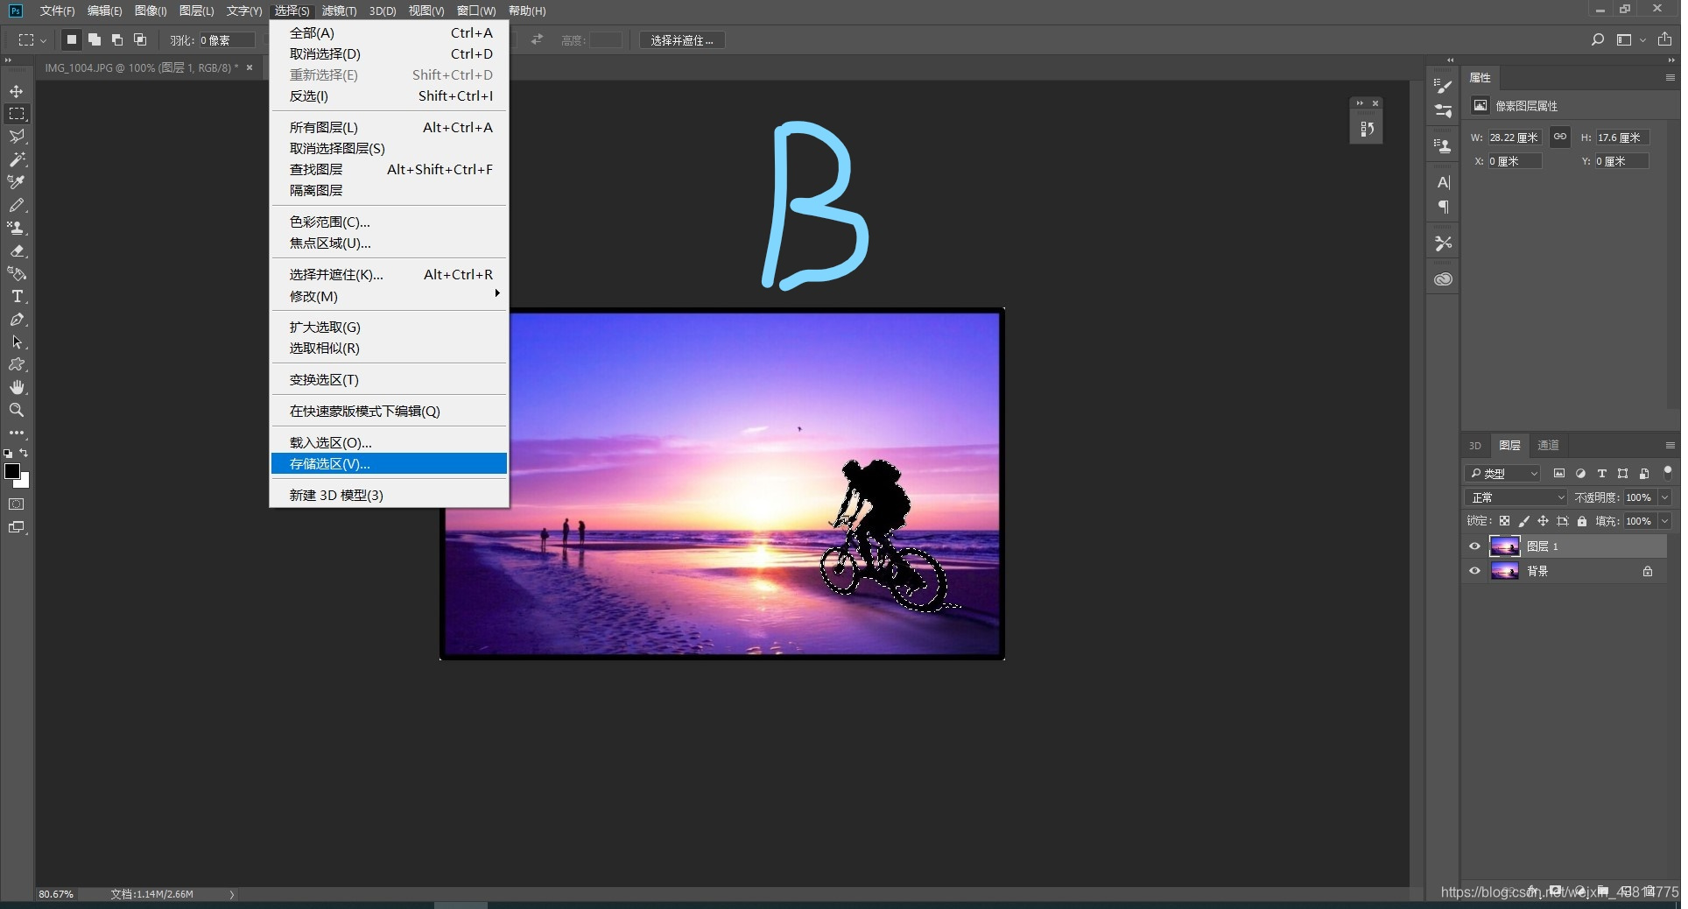Open the Creative Cloud Libraries panel icon

point(1443,279)
